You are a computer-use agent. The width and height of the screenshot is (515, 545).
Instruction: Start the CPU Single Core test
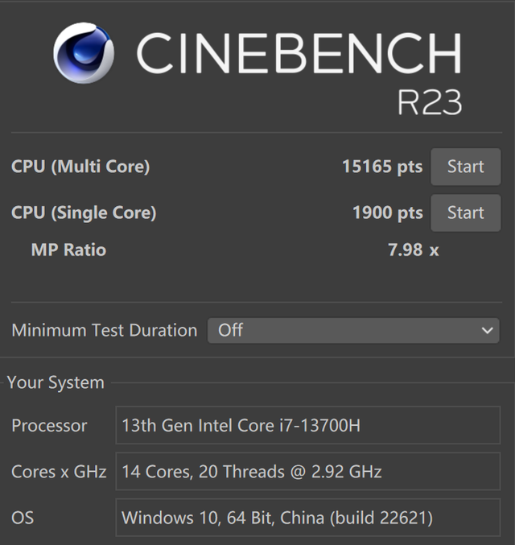pos(465,213)
